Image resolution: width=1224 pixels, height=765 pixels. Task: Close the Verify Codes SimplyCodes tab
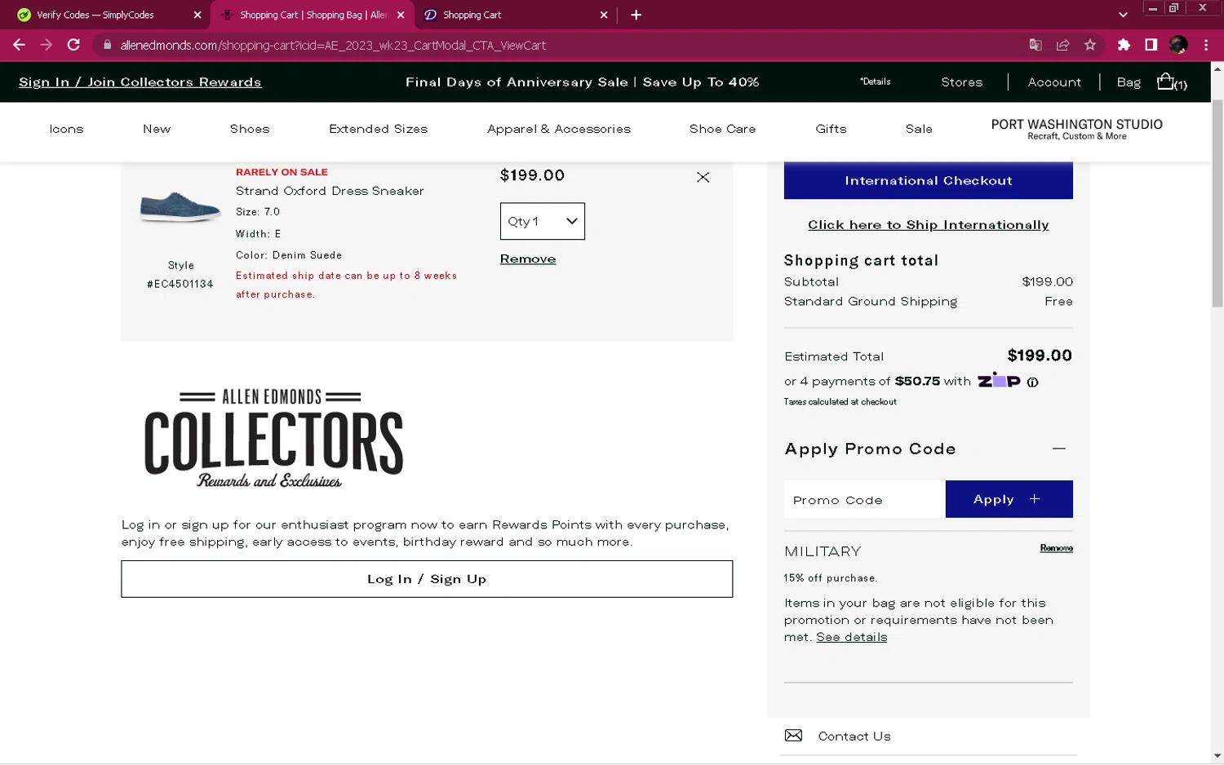click(197, 15)
